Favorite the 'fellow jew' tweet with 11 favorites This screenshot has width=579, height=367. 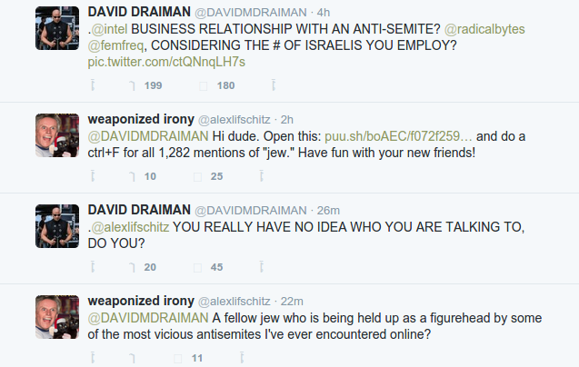pyautogui.click(x=177, y=358)
